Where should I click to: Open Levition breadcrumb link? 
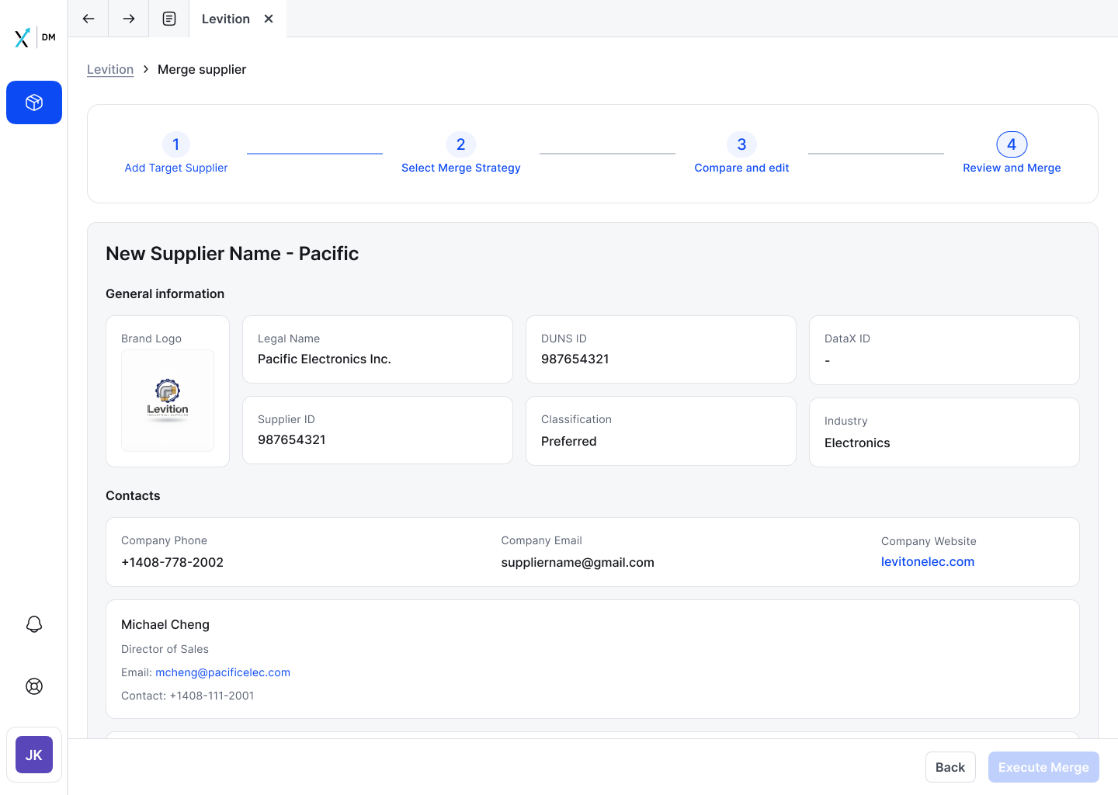[x=110, y=69]
